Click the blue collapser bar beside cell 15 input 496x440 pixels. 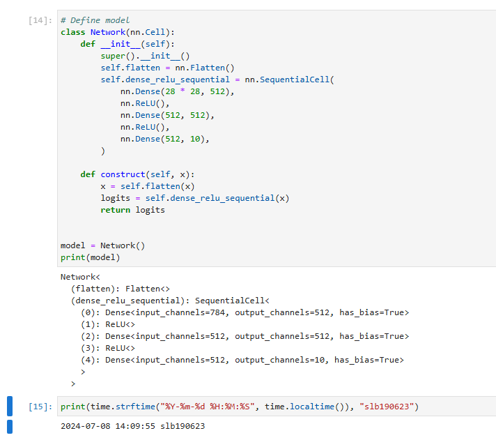click(x=10, y=406)
